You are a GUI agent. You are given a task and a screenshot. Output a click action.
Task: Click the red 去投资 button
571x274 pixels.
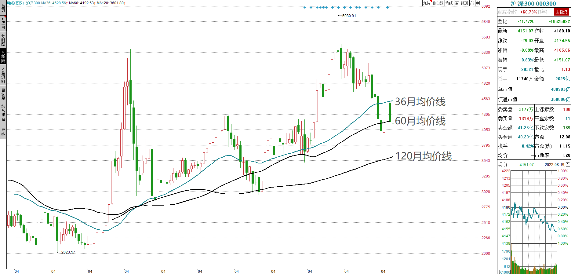click(561, 12)
